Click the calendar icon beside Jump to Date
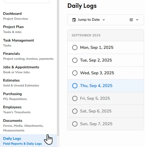 pyautogui.click(x=74, y=20)
